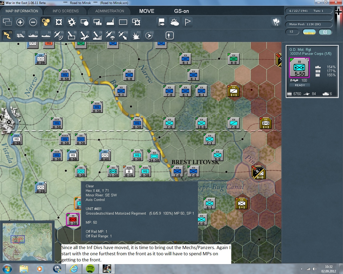Viewport: 343px width, 274px height.
Task: Open Windows Explorer folder on taskbar
Action: [24, 269]
